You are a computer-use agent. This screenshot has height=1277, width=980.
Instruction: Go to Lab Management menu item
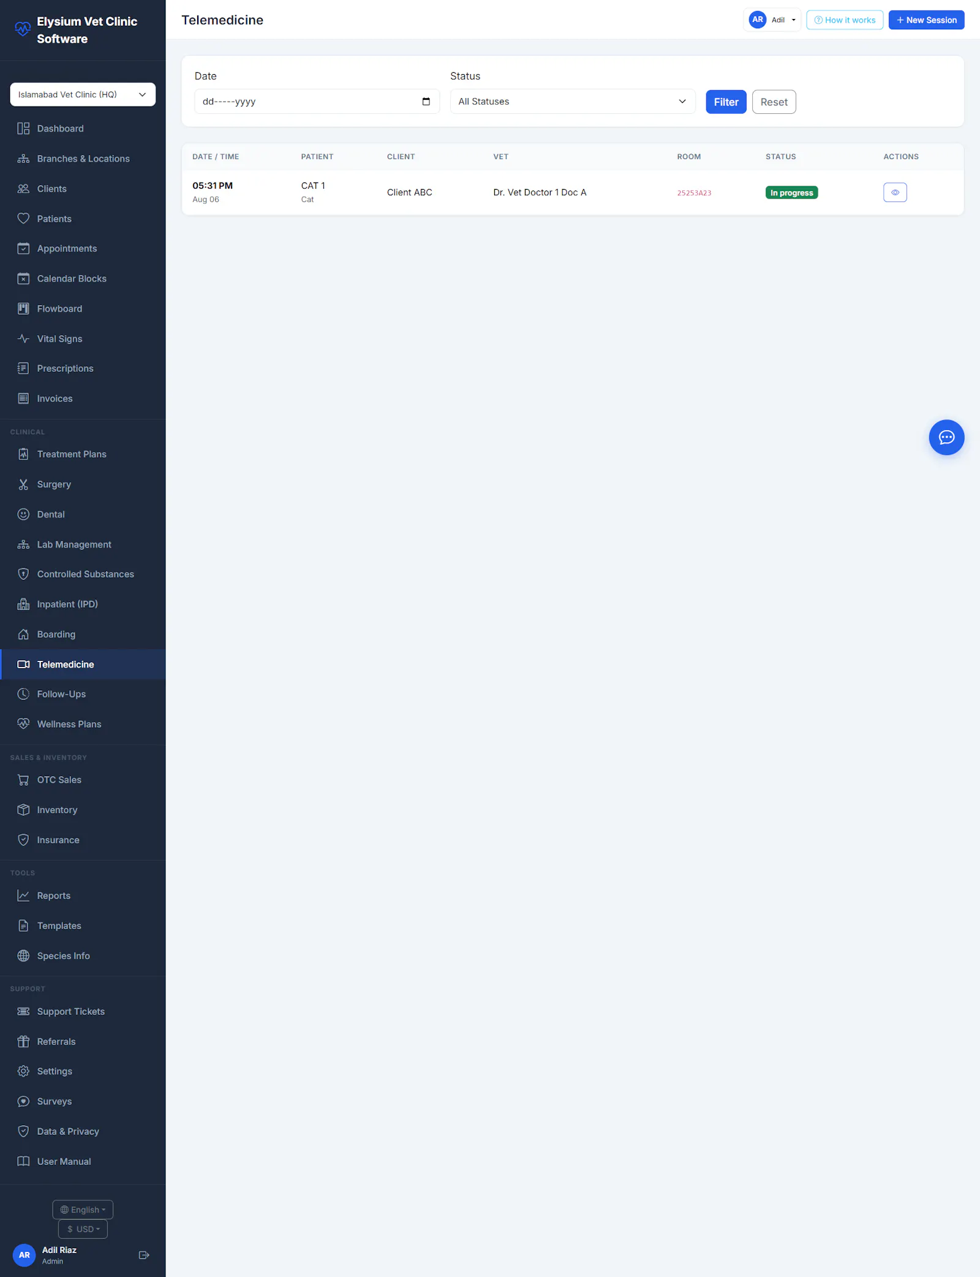(83, 544)
